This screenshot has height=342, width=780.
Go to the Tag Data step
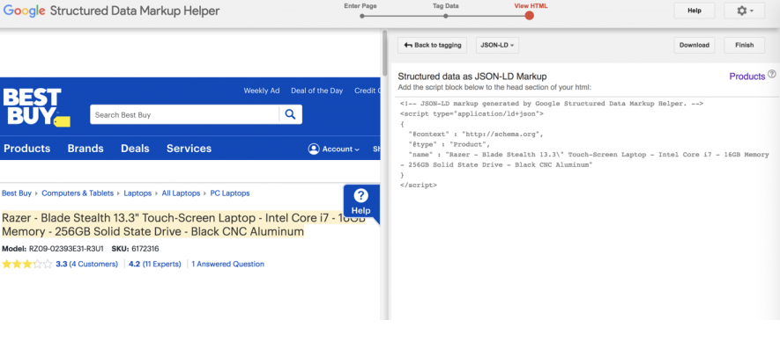tap(445, 6)
